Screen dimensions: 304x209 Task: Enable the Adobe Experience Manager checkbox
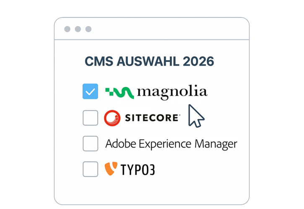click(90, 144)
